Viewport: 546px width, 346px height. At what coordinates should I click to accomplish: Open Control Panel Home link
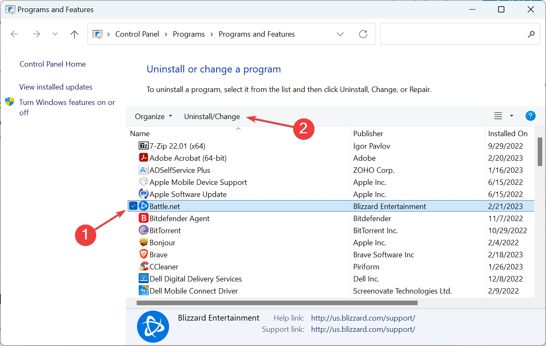tap(52, 64)
